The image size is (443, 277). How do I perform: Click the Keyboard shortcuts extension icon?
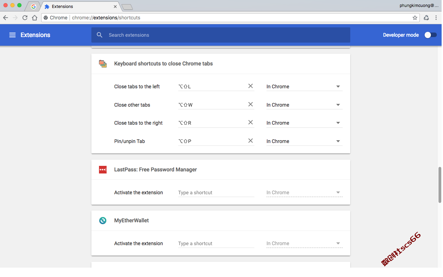[103, 64]
